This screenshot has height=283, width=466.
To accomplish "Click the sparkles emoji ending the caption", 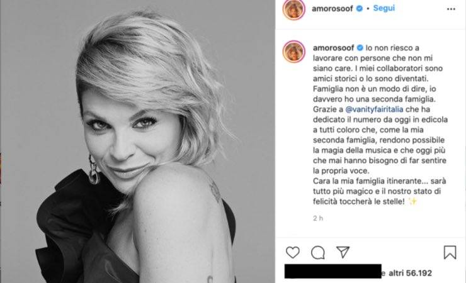I will [x=412, y=201].
